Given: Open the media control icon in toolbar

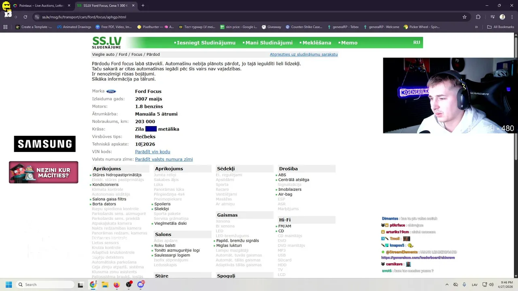Looking at the screenshot, I should 493,17.
